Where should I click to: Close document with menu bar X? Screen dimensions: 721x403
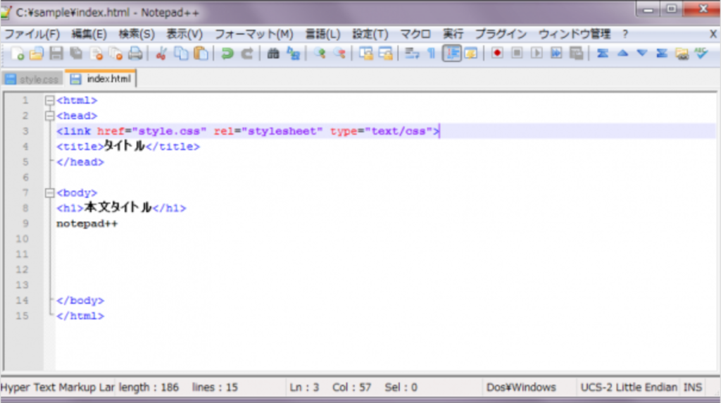pos(713,34)
